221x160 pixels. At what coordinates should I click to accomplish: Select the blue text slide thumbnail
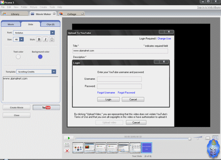146,147
